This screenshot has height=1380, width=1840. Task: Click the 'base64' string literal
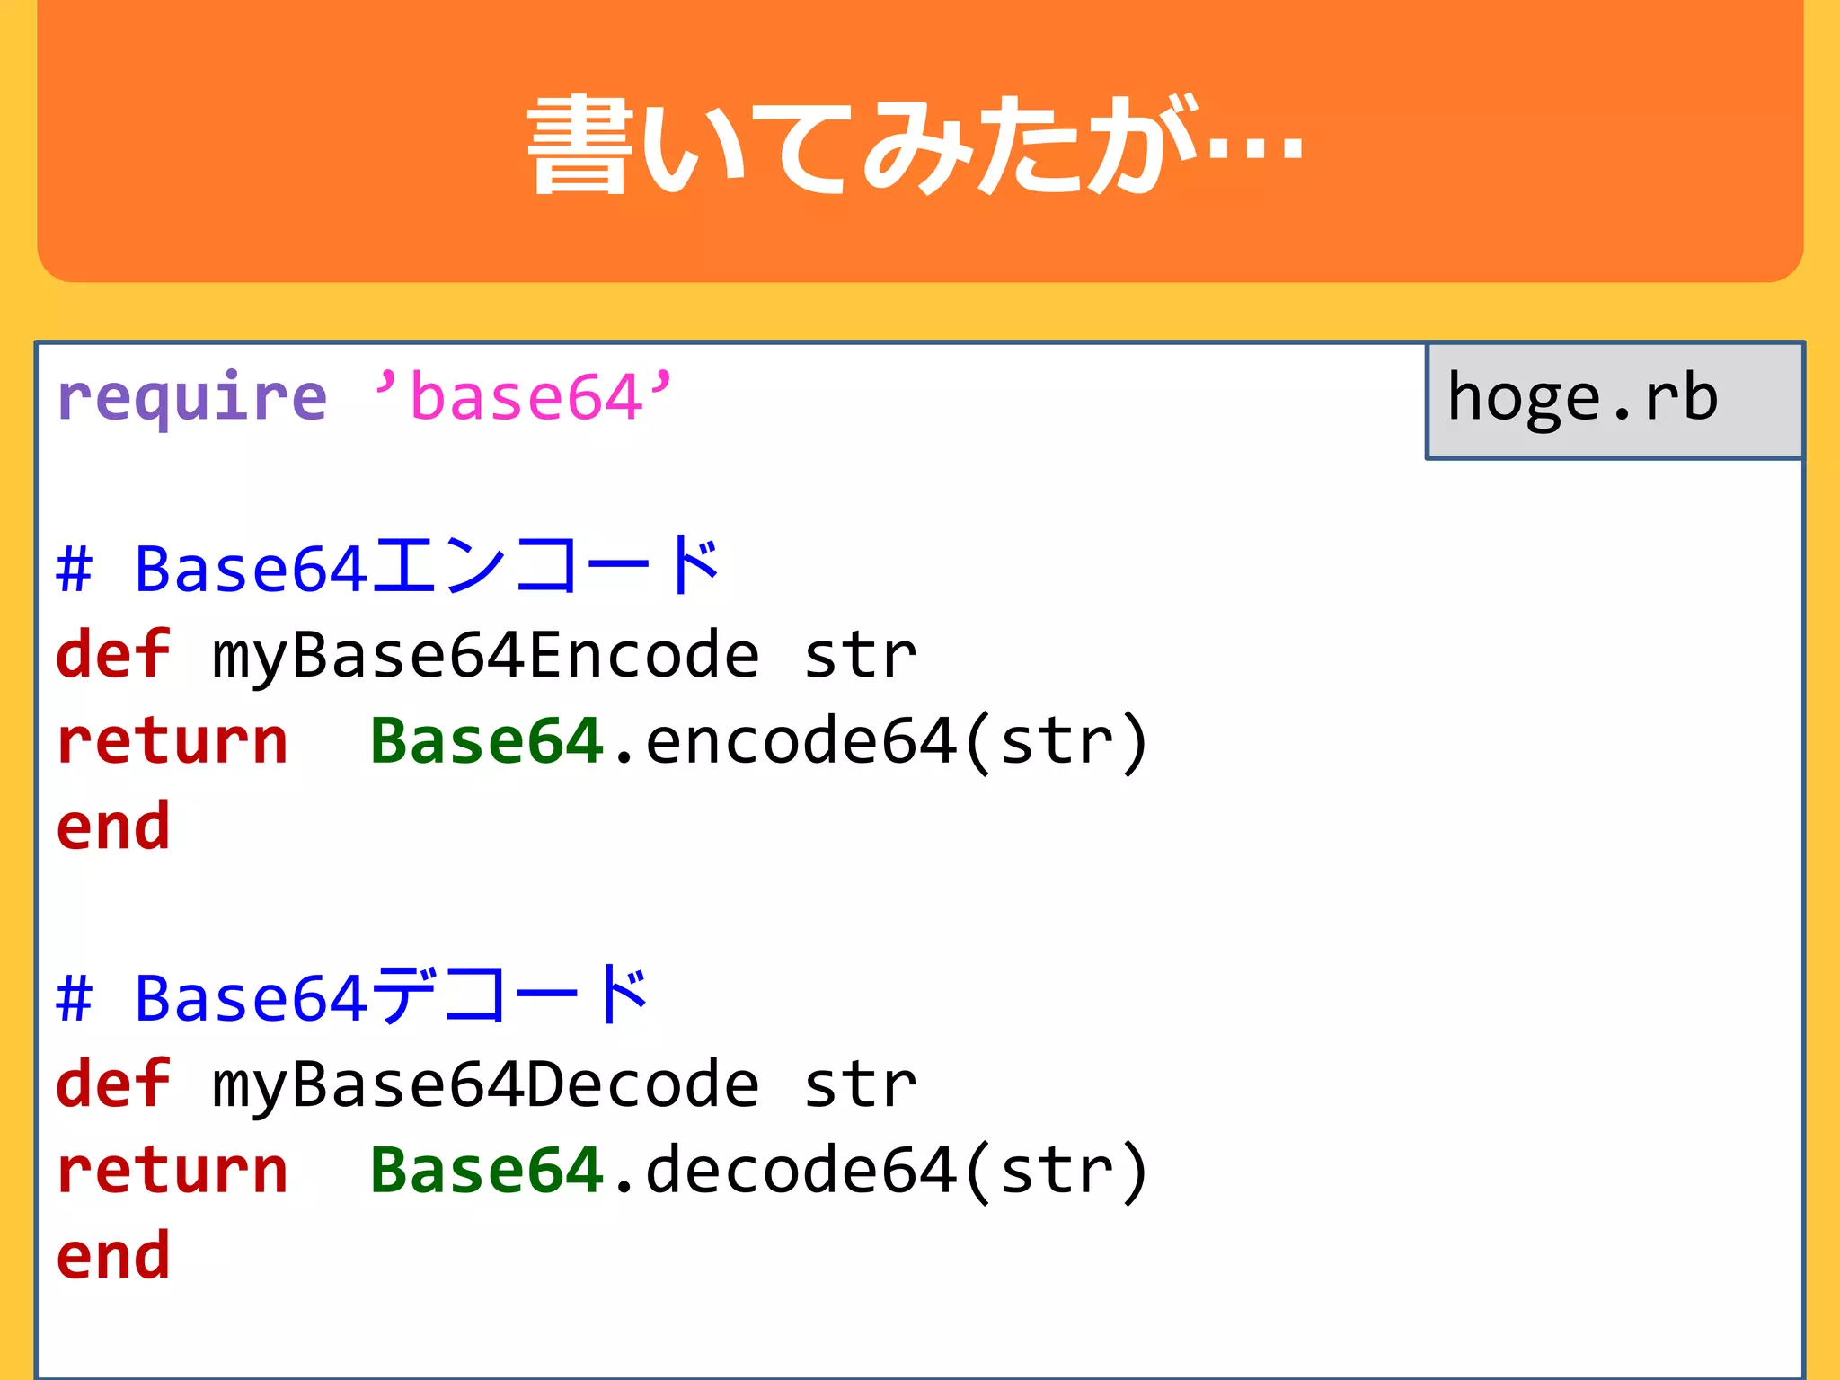(x=524, y=396)
